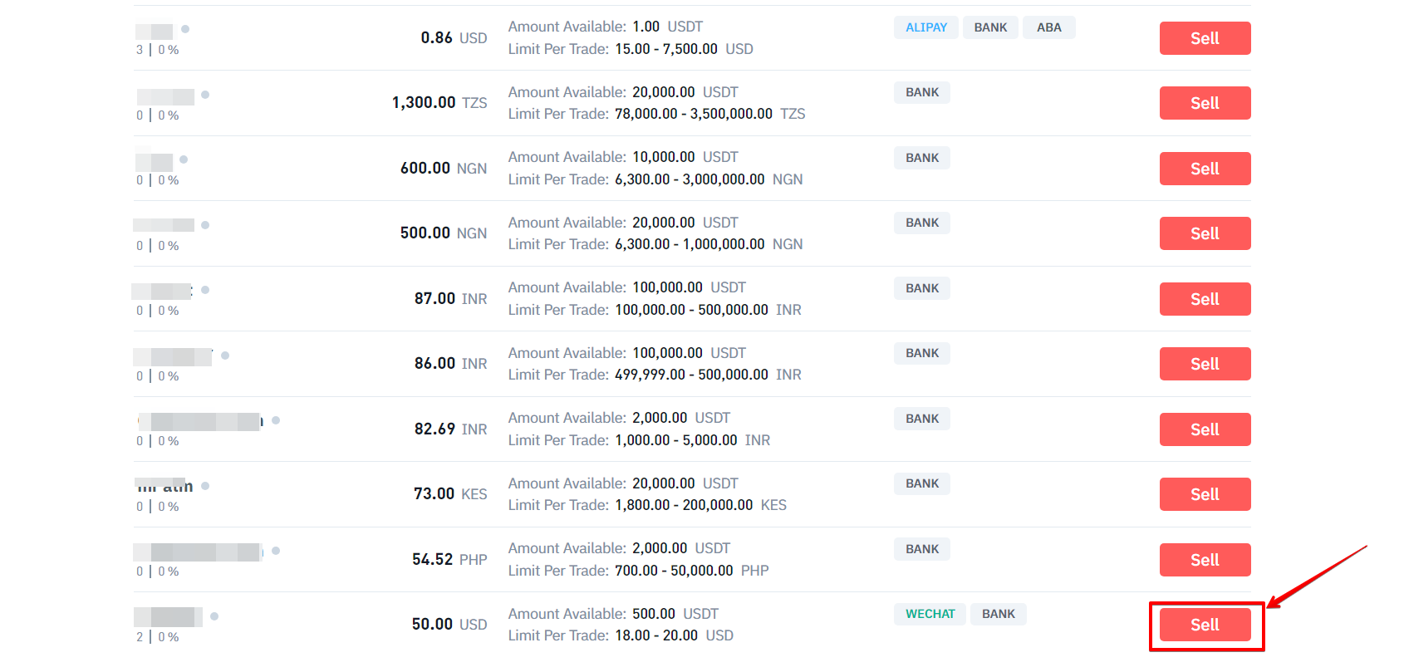Click BANK tag next to WECHAT
Viewport: 1404px width, 672px height.
coord(998,614)
